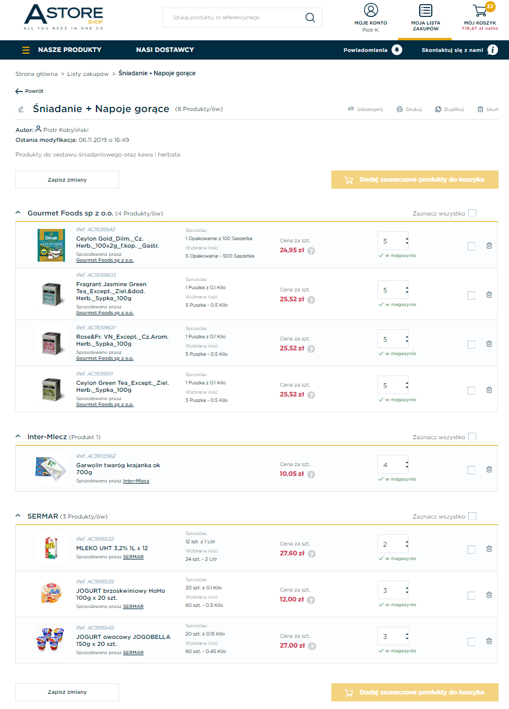This screenshot has height=709, width=509.
Task: Delete JOGURT brzoskwiniowy HoHo with trash icon
Action: click(489, 595)
